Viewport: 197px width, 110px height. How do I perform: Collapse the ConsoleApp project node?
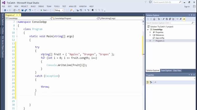[148, 30]
